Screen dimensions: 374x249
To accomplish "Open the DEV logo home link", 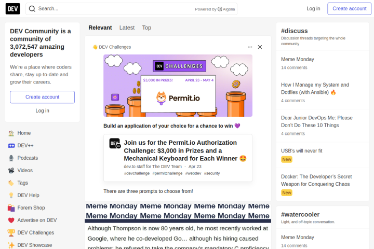I will point(13,9).
